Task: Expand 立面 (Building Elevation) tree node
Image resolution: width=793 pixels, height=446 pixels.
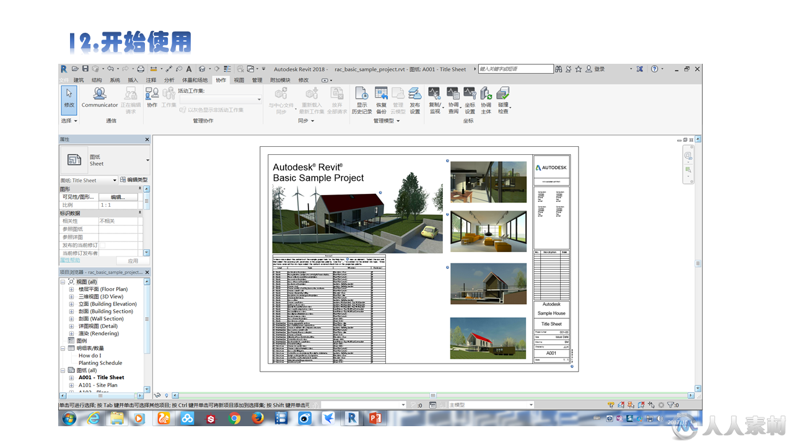Action: [x=72, y=304]
